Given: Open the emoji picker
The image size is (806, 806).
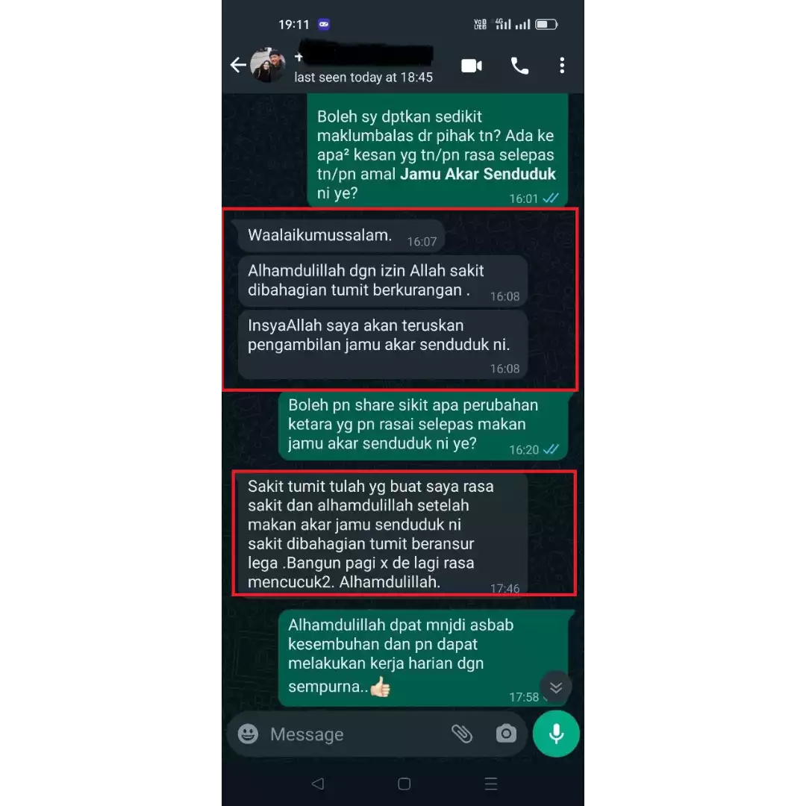Looking at the screenshot, I should pos(248,734).
